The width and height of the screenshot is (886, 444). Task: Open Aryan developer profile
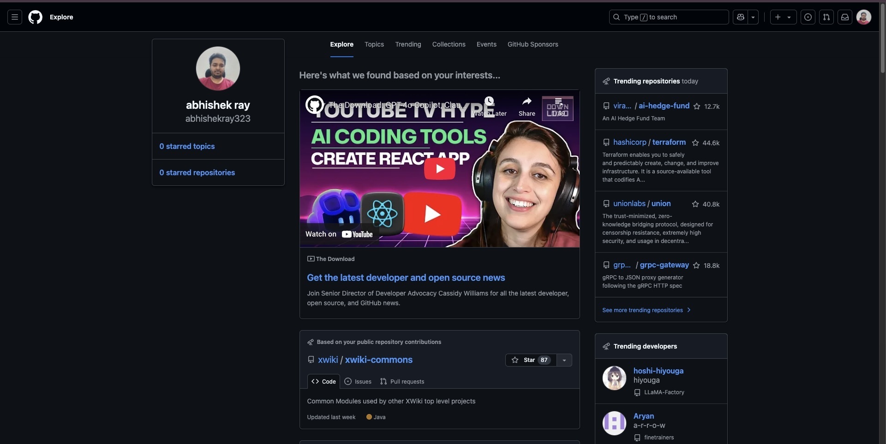click(644, 416)
